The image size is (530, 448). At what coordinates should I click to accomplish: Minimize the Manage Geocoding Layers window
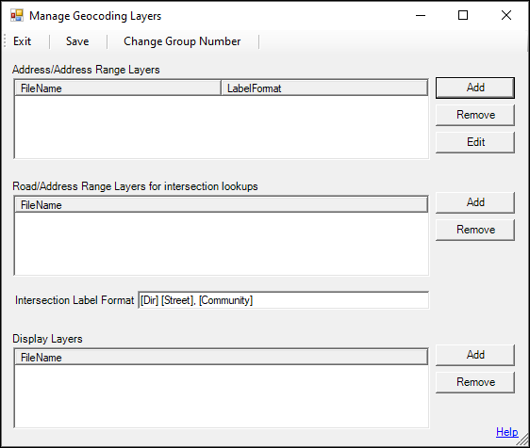(421, 15)
